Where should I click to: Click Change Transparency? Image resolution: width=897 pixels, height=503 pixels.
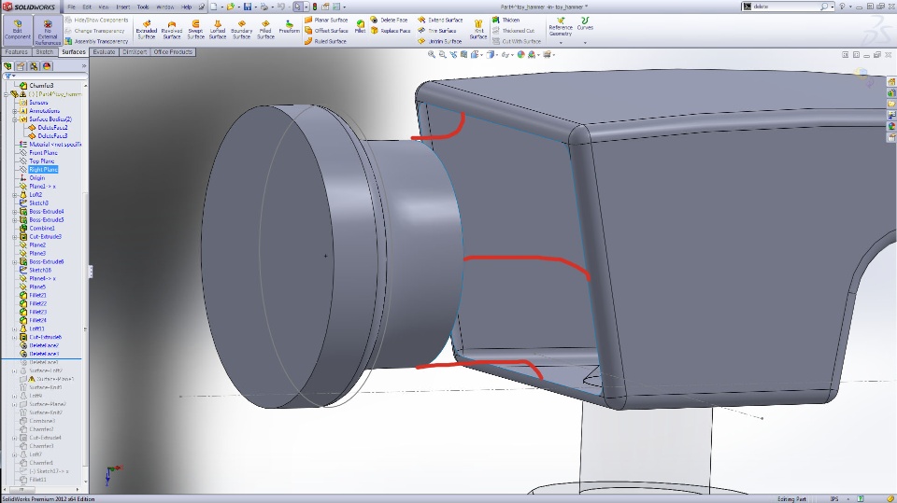coord(94,30)
